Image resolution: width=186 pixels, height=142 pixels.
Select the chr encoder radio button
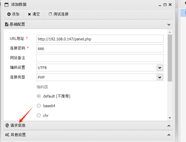point(39,115)
